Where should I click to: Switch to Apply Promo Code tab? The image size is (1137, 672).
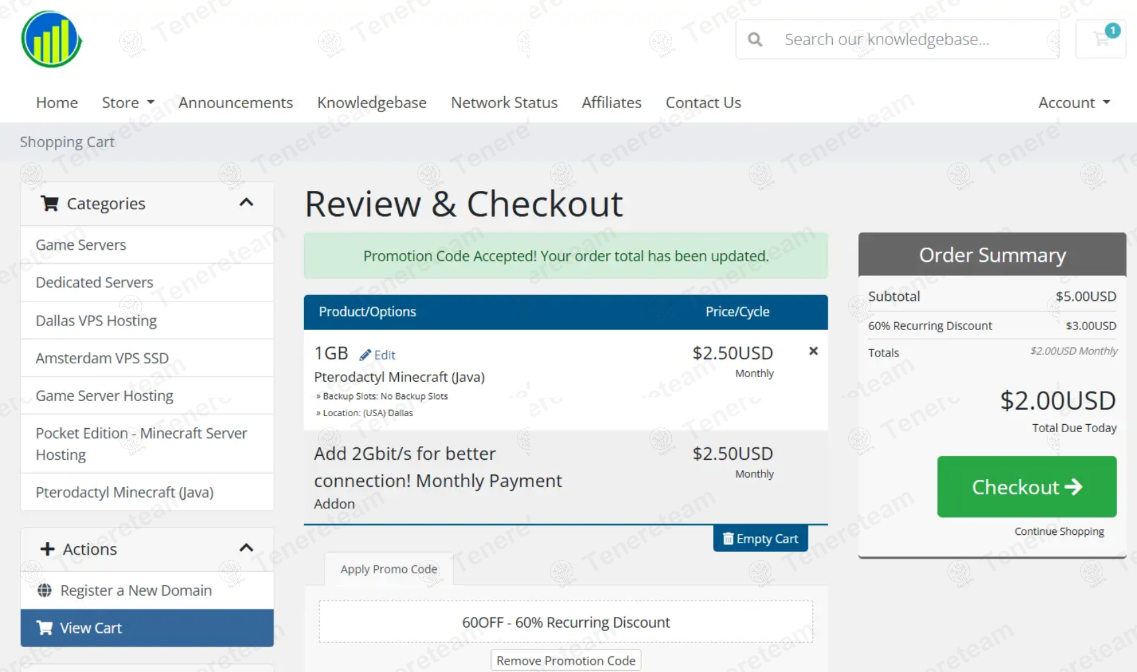pyautogui.click(x=389, y=569)
